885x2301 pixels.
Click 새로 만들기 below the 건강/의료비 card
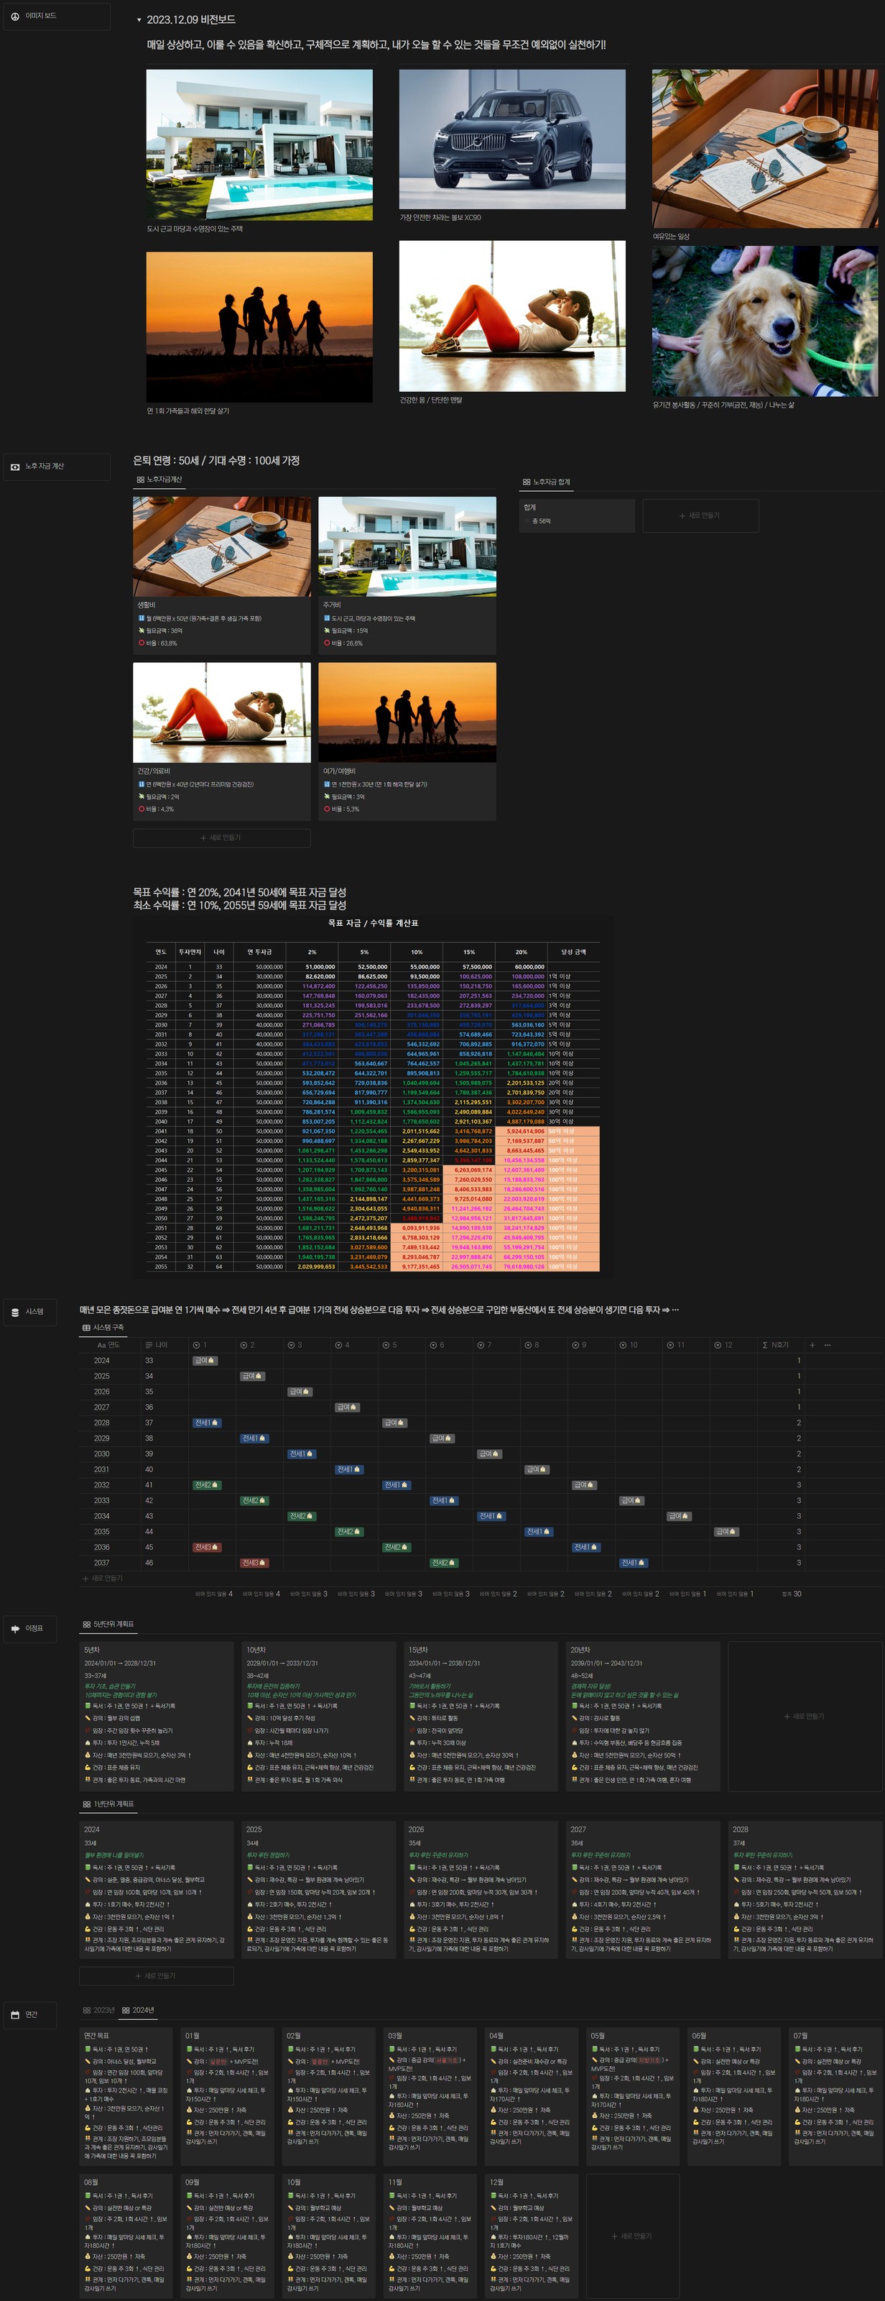(221, 838)
